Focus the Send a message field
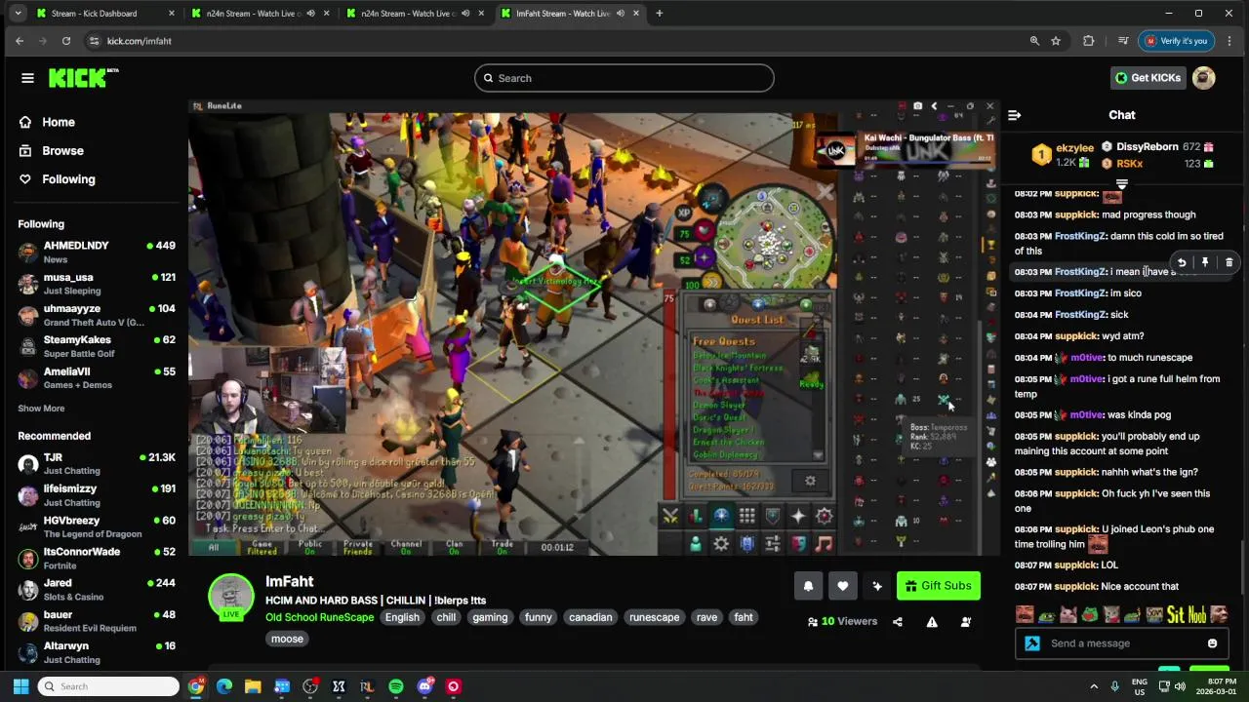 click(x=1122, y=643)
